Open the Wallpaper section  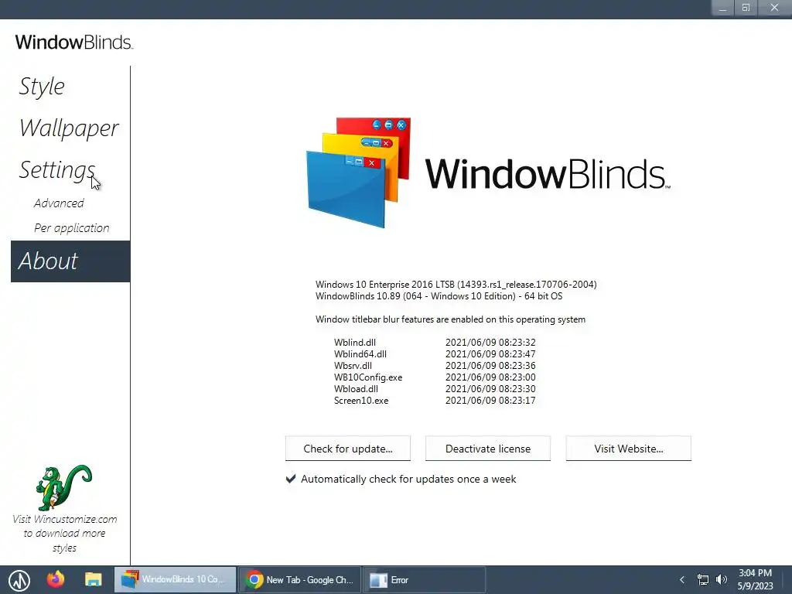69,128
